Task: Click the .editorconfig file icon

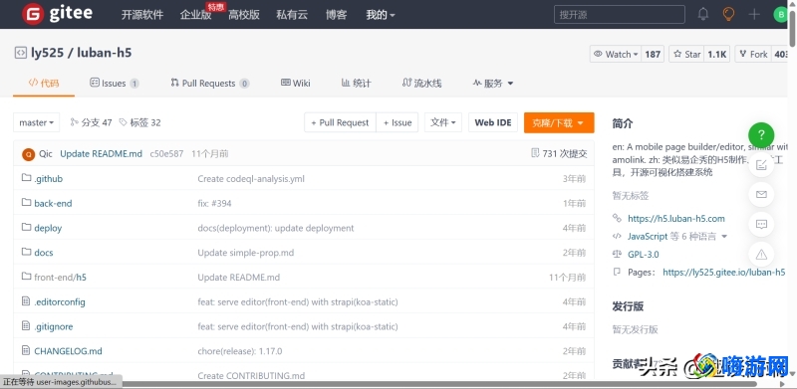Action: point(27,301)
